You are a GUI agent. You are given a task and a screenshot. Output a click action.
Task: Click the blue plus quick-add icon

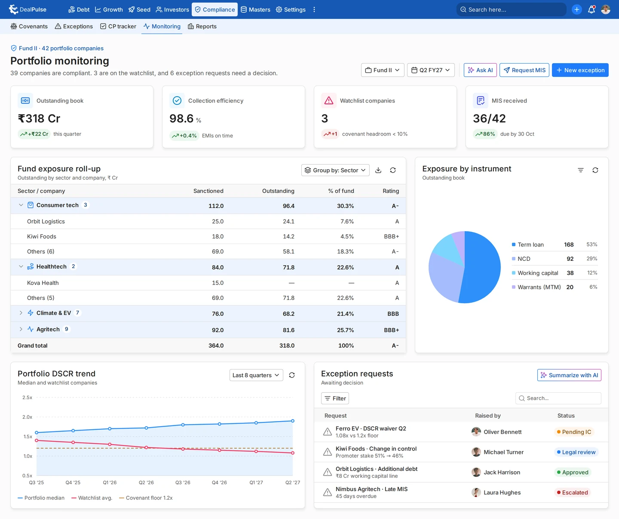577,9
